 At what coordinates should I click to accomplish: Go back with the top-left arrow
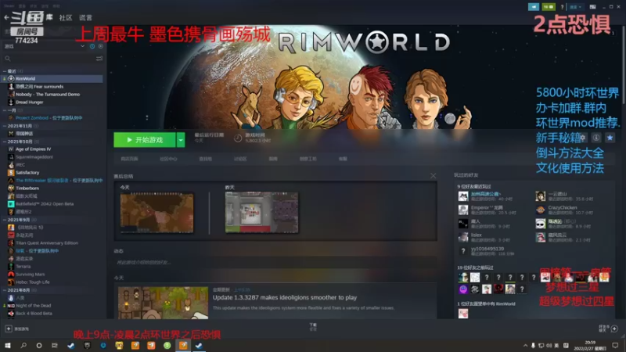pos(6,17)
